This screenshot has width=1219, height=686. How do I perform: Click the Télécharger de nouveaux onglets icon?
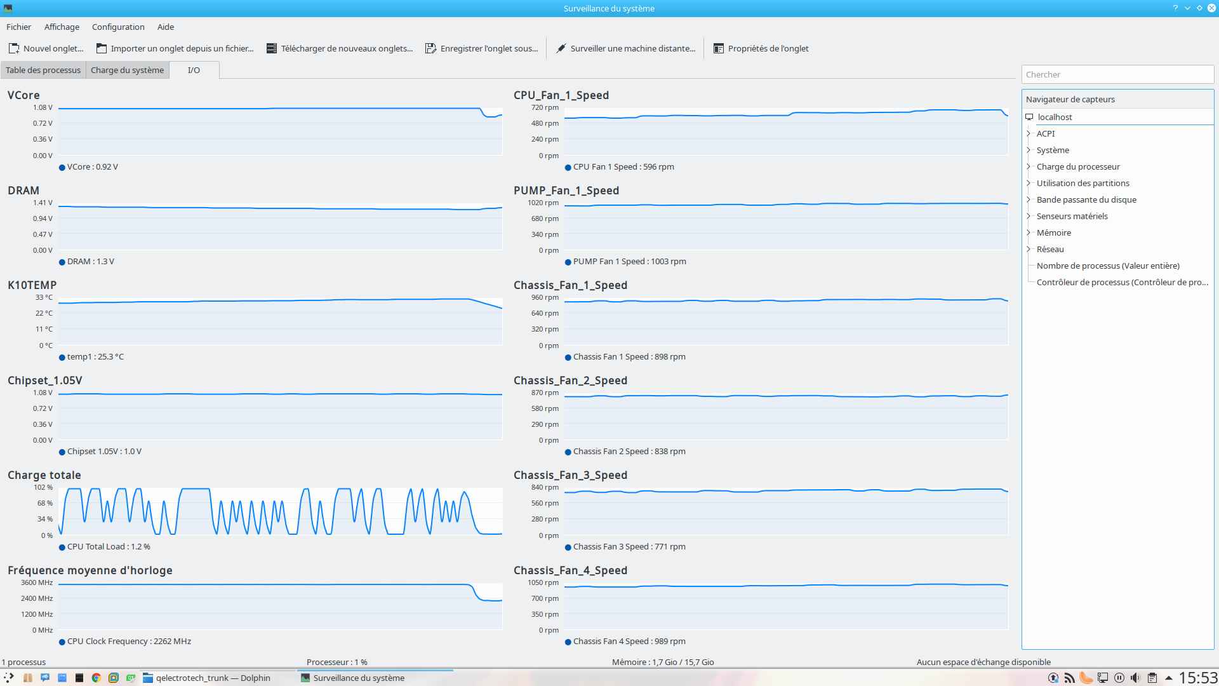pyautogui.click(x=271, y=48)
